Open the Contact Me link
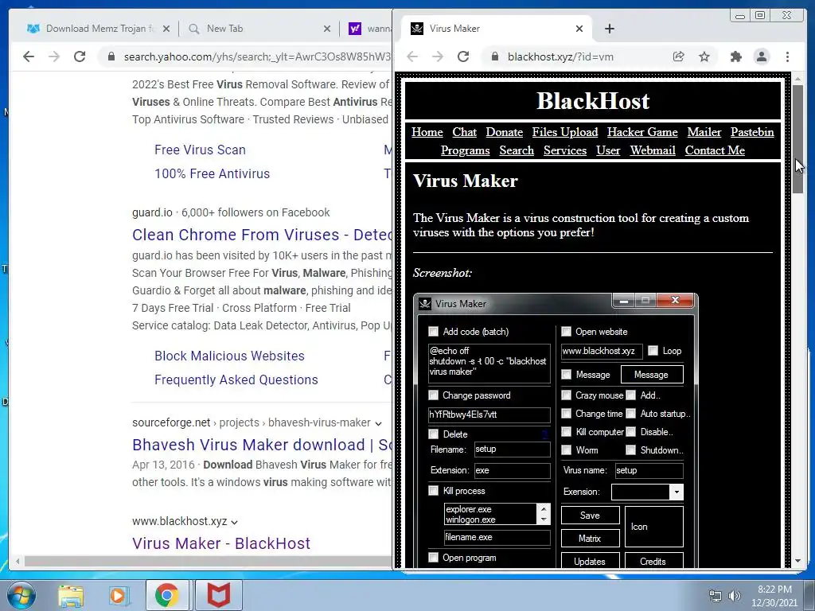The image size is (815, 611). click(x=715, y=150)
